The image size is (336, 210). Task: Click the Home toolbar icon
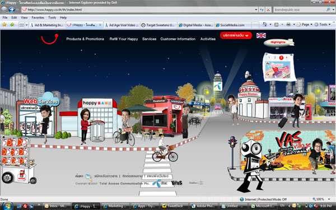pos(265,25)
